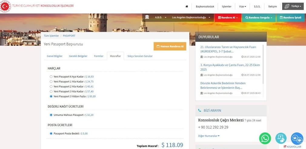Click the consulate building icon
The height and width of the screenshot is (149, 306).
coord(147,17)
